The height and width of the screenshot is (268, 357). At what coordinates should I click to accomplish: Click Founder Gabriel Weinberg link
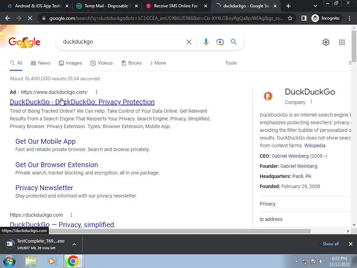pos(299,166)
